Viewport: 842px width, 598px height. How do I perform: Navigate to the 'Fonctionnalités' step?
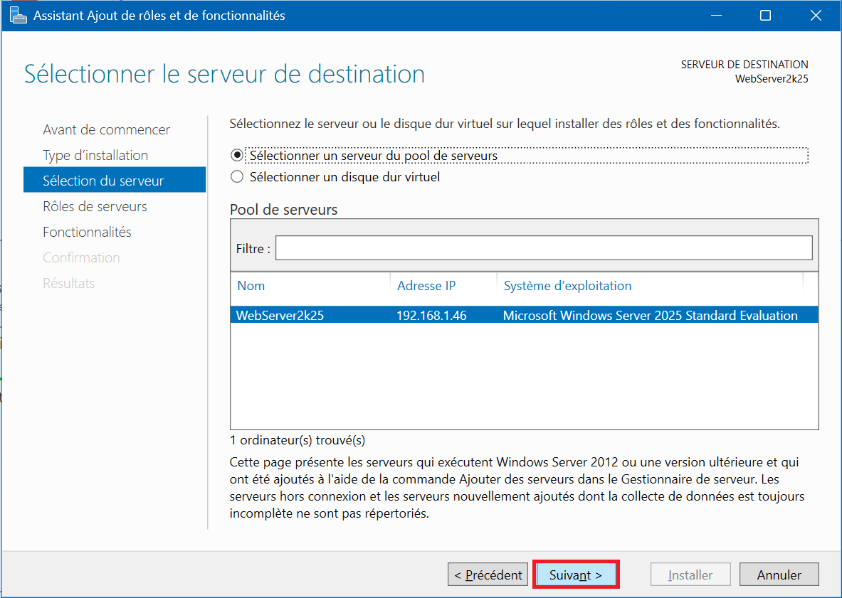[x=87, y=232]
